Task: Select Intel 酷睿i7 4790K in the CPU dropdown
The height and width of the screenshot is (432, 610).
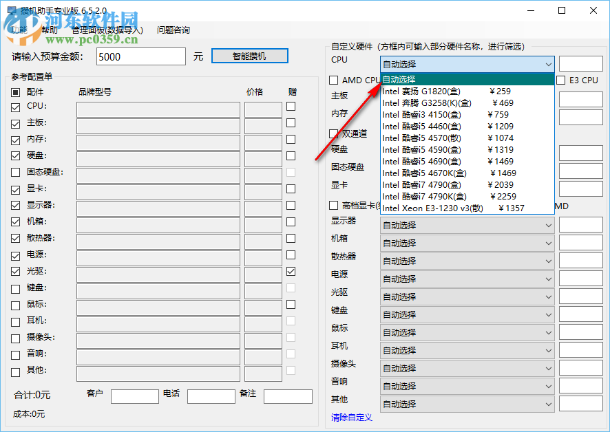Action: pos(448,196)
